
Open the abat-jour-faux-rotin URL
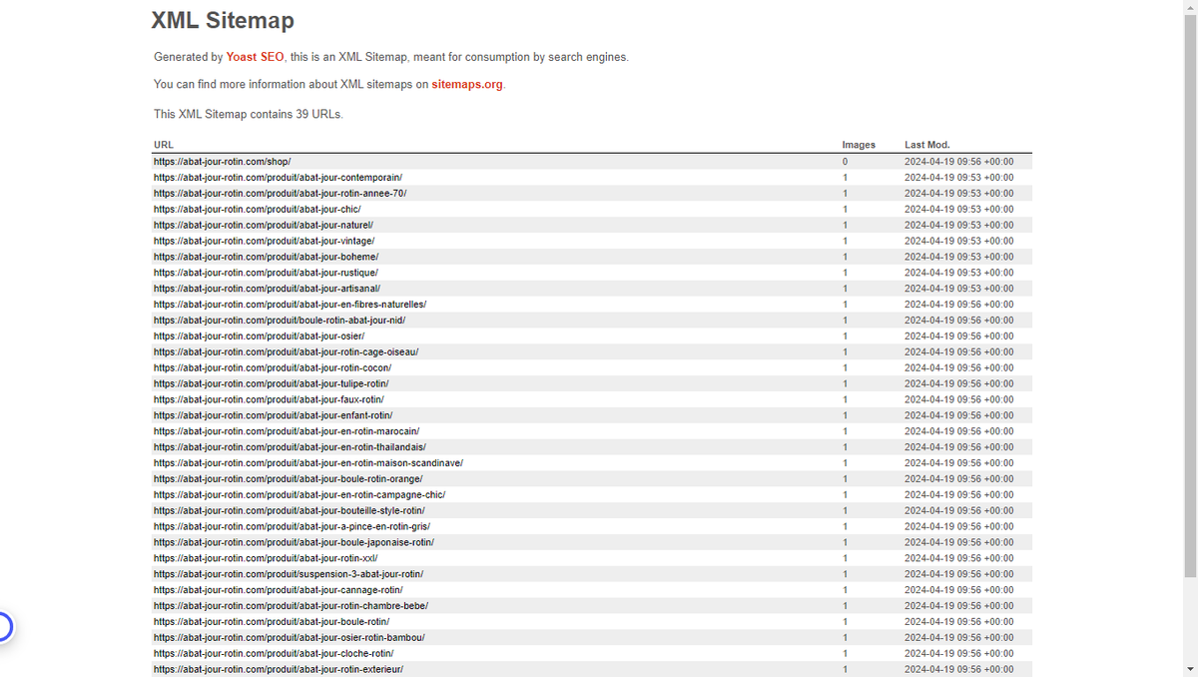point(269,399)
